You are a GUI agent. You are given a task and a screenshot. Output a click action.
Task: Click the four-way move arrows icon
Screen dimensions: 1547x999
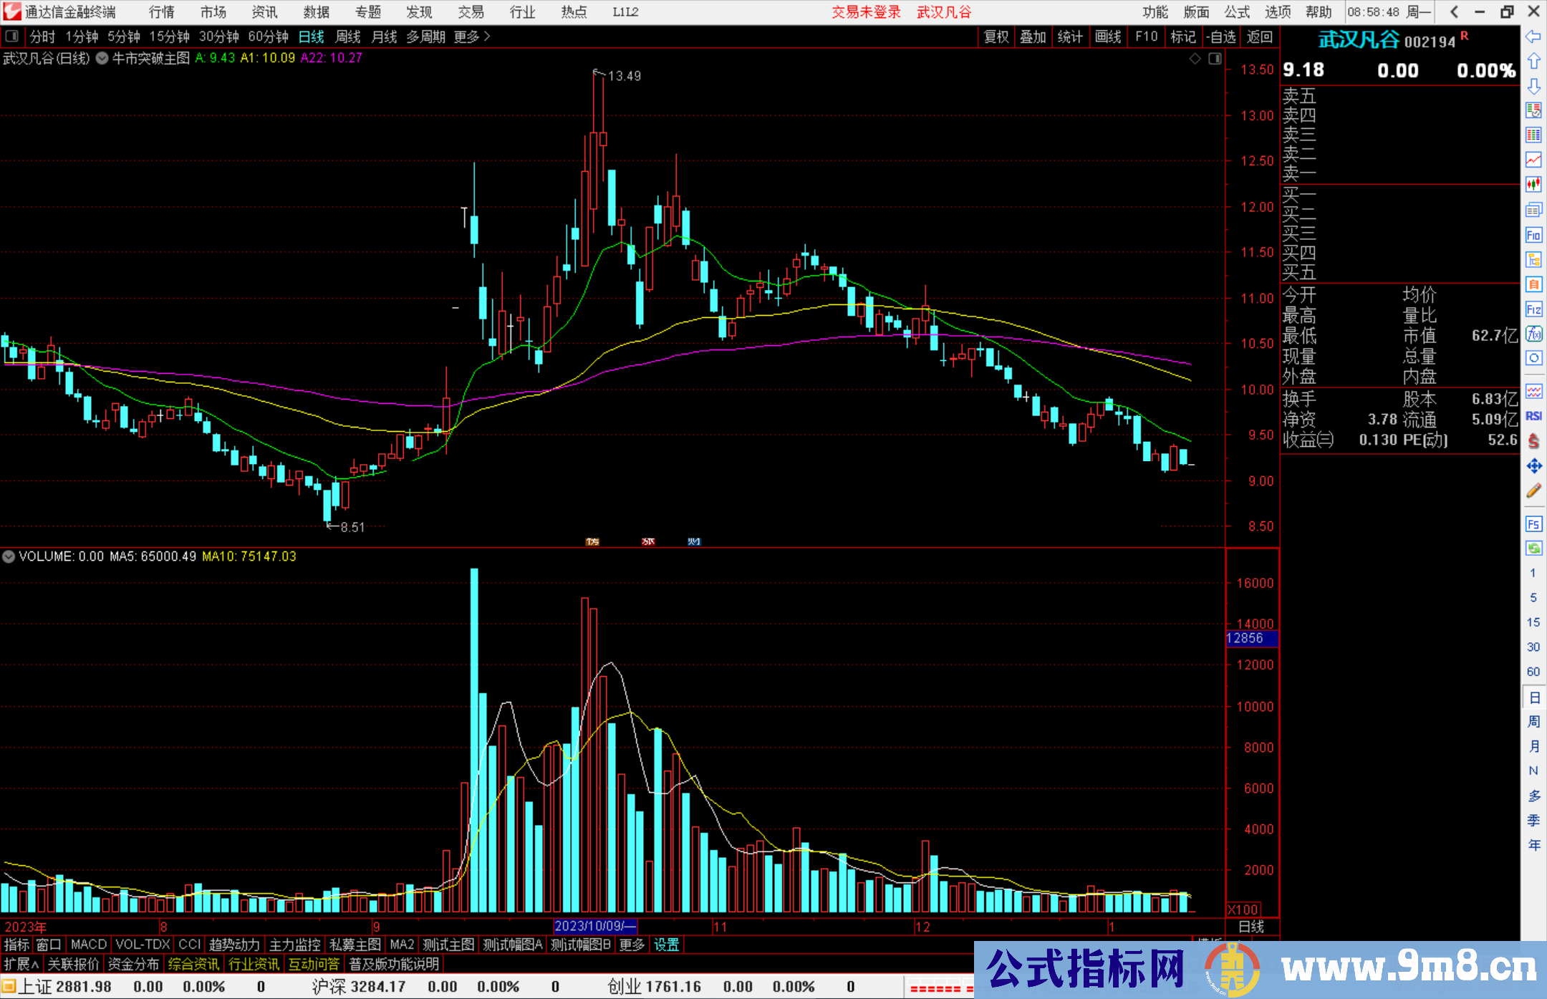coord(1533,466)
